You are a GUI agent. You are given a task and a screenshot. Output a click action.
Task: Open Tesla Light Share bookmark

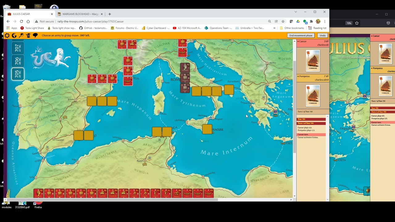(x=32, y=28)
